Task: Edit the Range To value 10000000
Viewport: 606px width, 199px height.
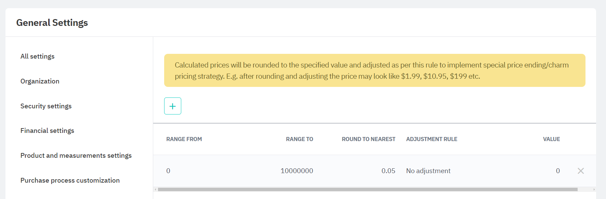Action: 297,171
